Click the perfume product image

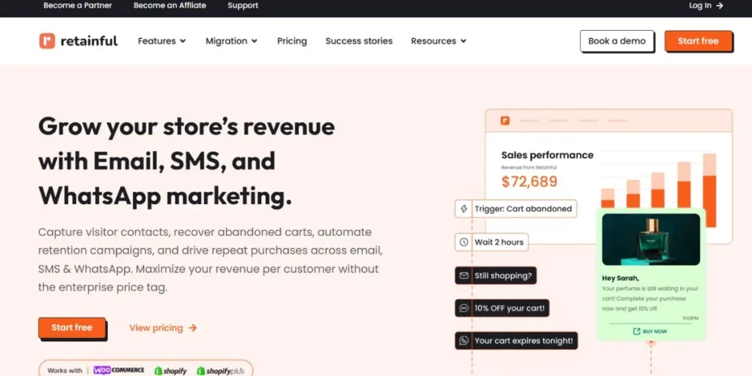click(x=650, y=239)
